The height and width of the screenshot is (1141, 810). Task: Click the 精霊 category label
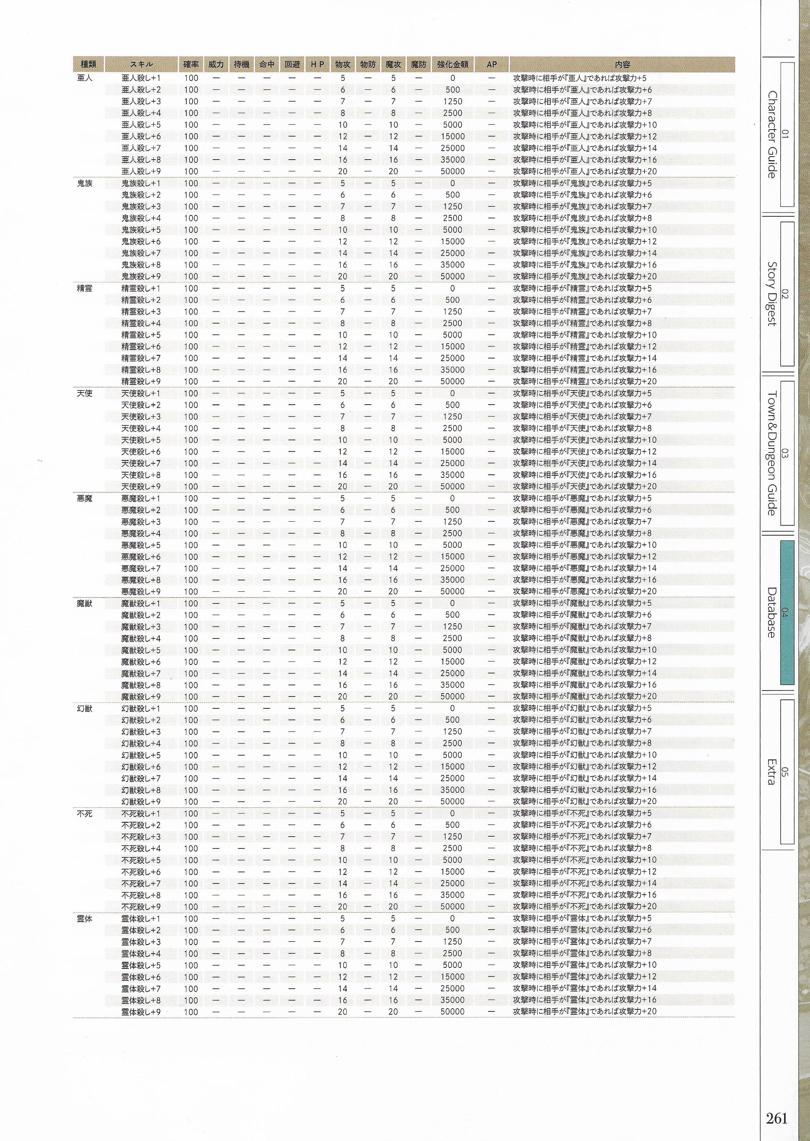pos(85,289)
